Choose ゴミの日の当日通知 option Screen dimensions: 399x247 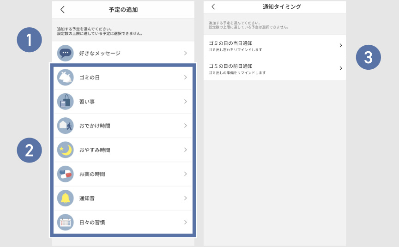tap(275, 46)
